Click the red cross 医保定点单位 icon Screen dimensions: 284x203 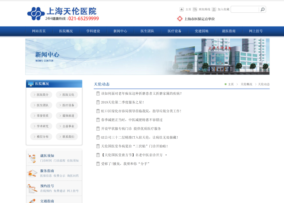click(180, 19)
